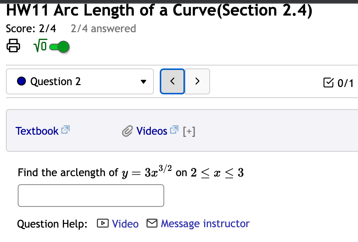Click the envelope icon beside Message instructor
358x242 pixels.
click(x=152, y=223)
